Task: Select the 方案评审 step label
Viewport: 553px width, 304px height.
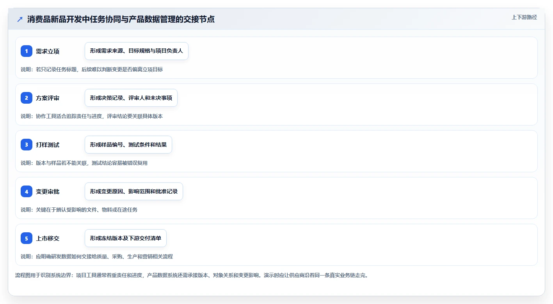Action: click(48, 98)
